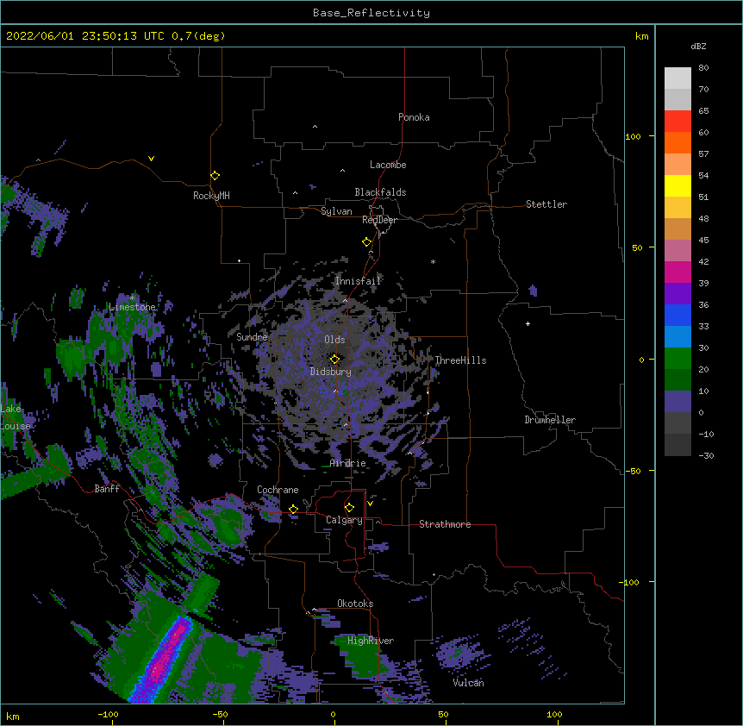Click the yellow V marker northeast of Calgary

[370, 504]
